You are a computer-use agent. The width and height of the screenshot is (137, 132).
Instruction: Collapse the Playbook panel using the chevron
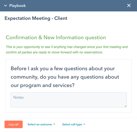6,6
